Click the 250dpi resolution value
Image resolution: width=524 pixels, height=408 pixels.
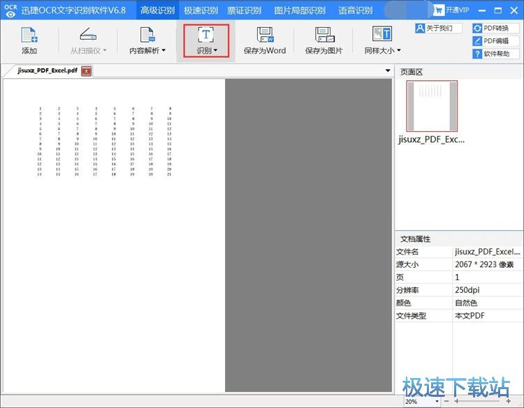click(467, 290)
